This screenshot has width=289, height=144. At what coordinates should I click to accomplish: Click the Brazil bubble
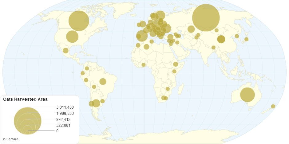pyautogui.click(x=103, y=81)
